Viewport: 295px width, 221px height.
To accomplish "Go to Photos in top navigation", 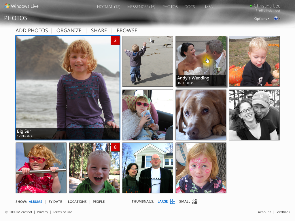I will coord(170,7).
